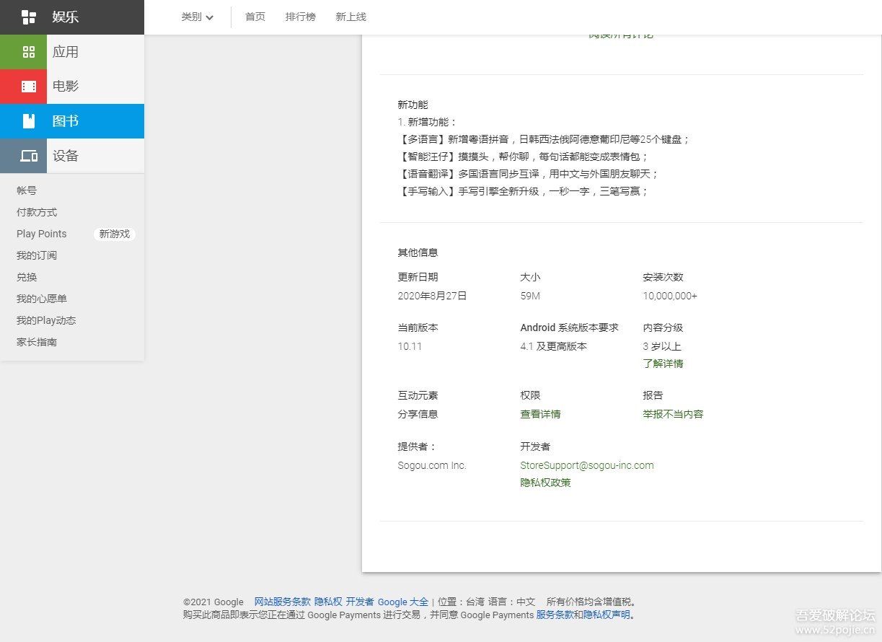This screenshot has width=882, height=642.
Task: Click the 【智能汪仔】 feature line
Action: 524,157
